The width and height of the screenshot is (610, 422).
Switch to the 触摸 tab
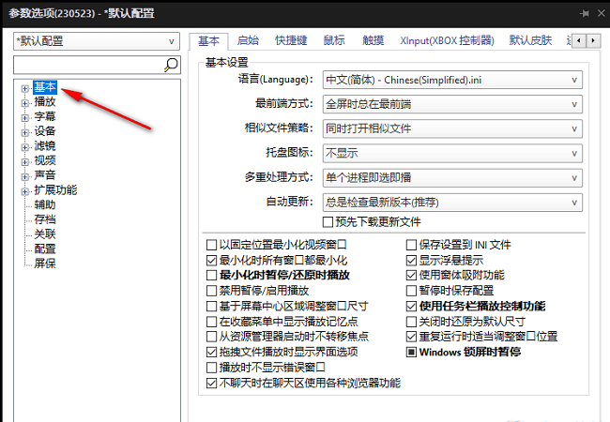click(x=374, y=40)
